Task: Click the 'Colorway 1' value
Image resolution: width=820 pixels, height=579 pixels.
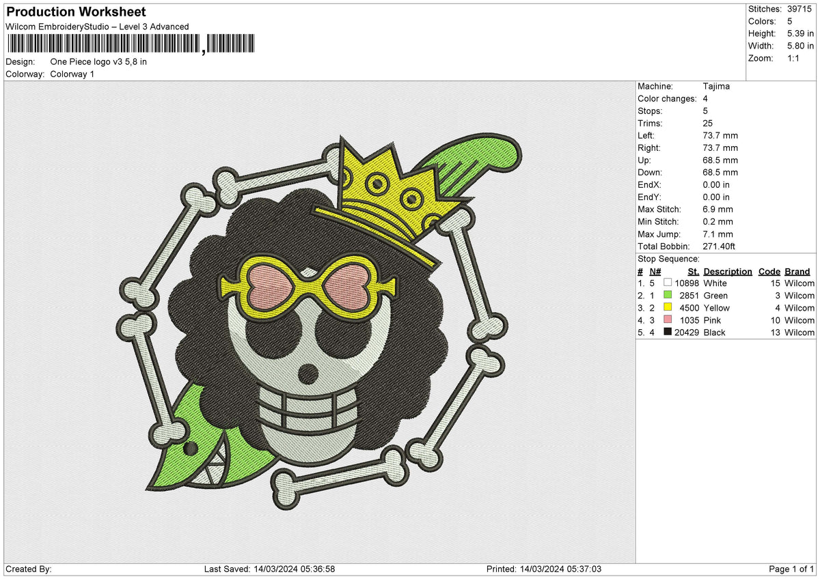Action: tap(72, 74)
